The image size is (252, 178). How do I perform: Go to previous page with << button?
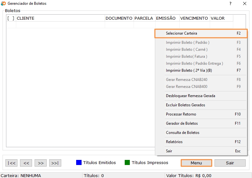[x=26, y=163]
